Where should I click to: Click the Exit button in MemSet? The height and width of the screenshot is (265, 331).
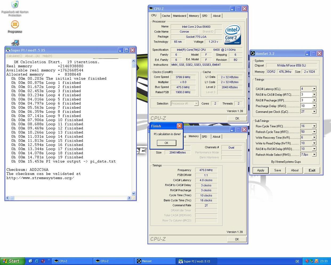(x=312, y=170)
